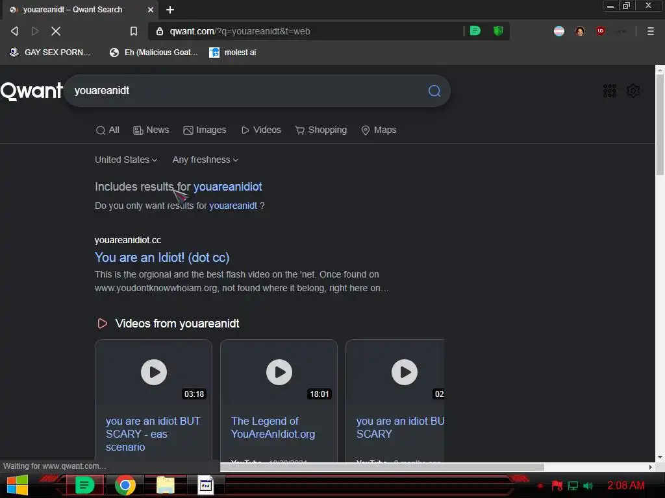This screenshot has height=498, width=665.
Task: Switch to the Maps tab
Action: point(379,130)
